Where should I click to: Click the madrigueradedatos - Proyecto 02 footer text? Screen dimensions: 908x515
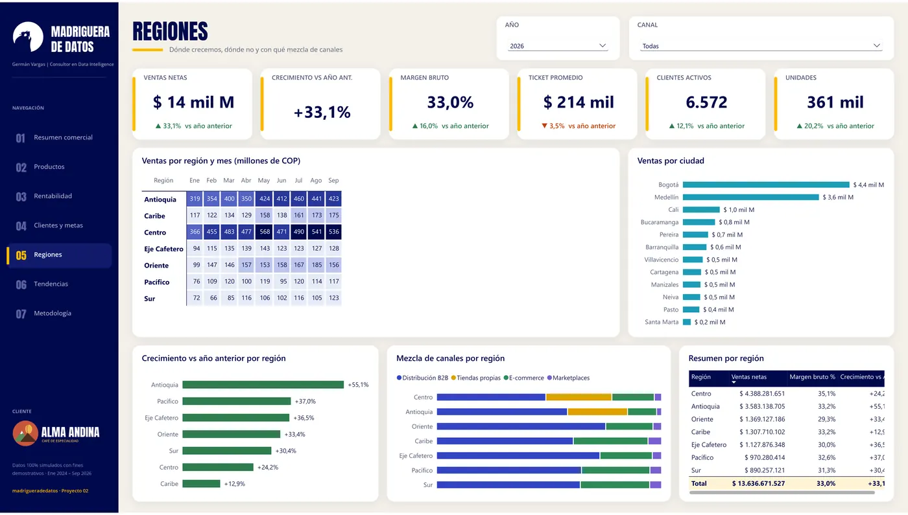[x=50, y=490]
